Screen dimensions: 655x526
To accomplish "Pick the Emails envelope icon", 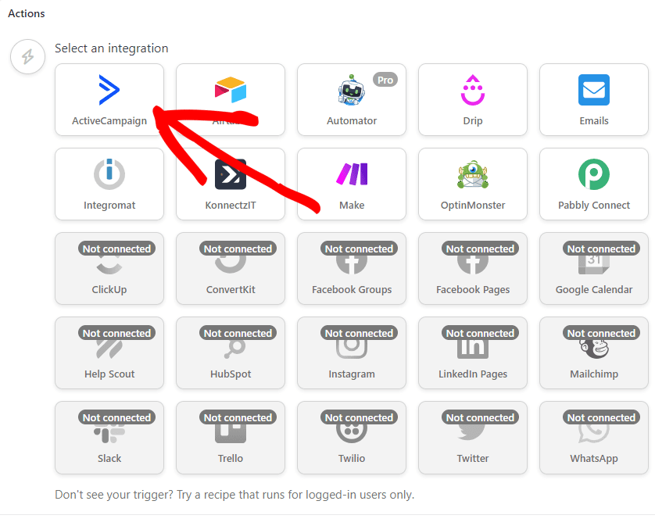I will [x=593, y=90].
